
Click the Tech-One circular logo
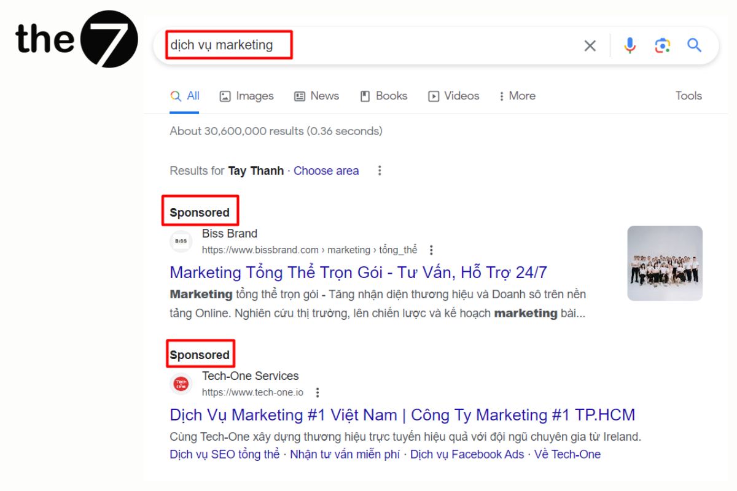click(x=181, y=384)
